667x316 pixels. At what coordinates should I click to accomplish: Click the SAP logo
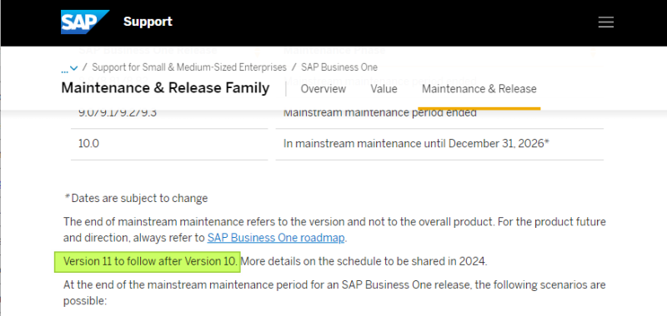(x=85, y=22)
